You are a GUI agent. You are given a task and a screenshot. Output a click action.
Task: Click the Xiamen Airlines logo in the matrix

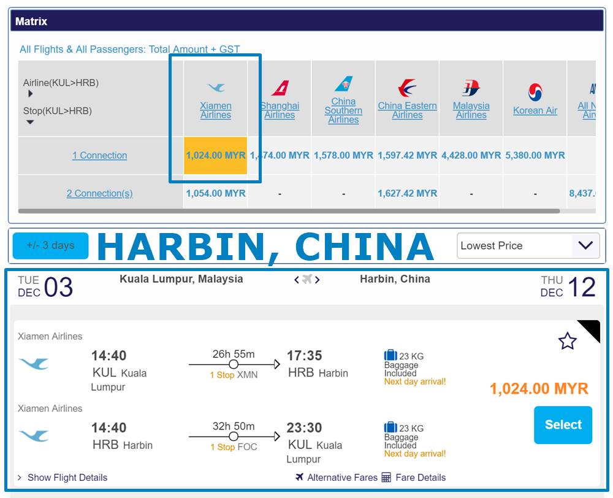(216, 87)
